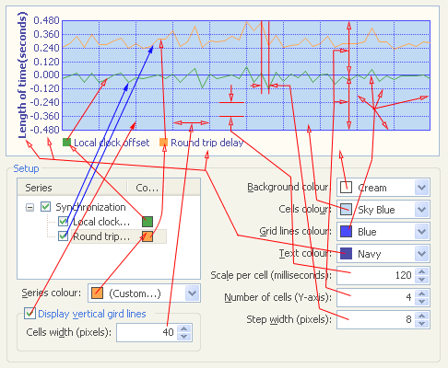
Task: Increase the Step width with the up arrow
Action: tap(422, 316)
